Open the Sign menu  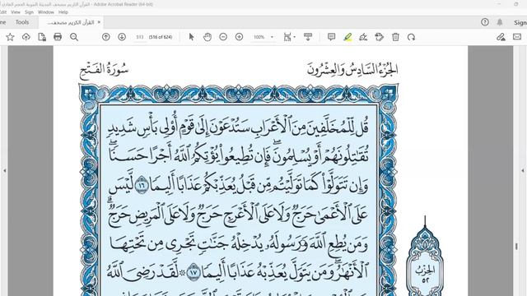click(x=30, y=12)
